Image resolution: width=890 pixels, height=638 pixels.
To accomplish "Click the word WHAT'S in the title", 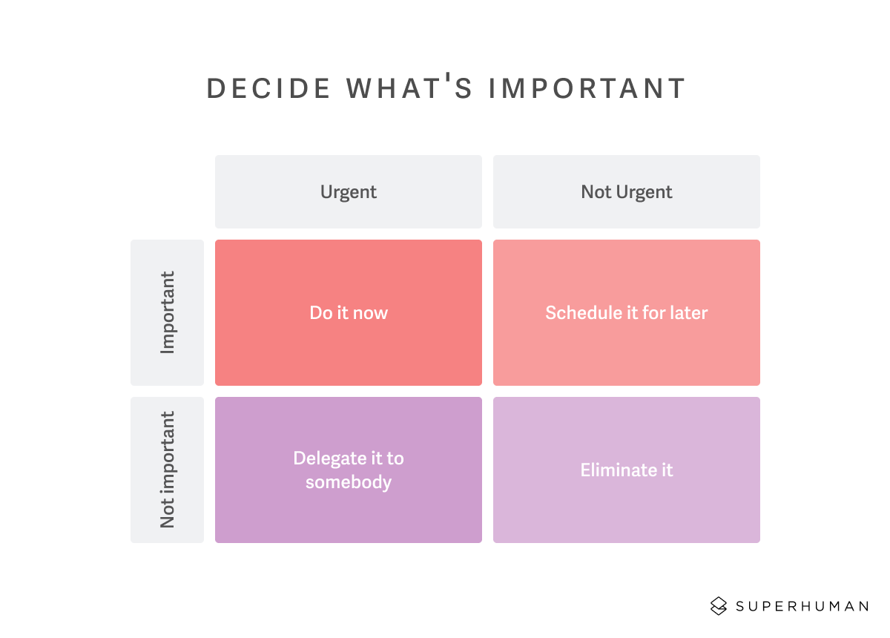I will [409, 88].
